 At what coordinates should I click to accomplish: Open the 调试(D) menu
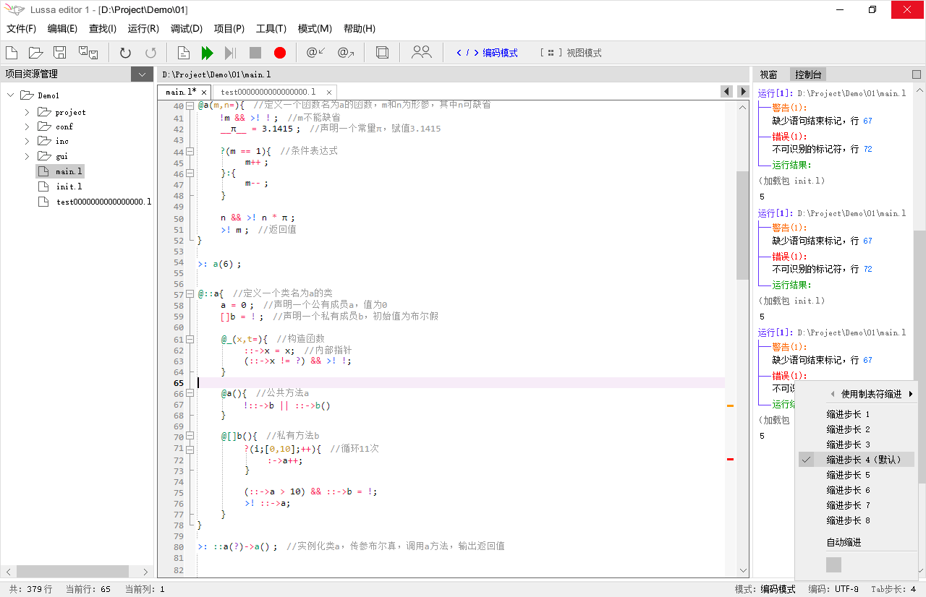[186, 29]
